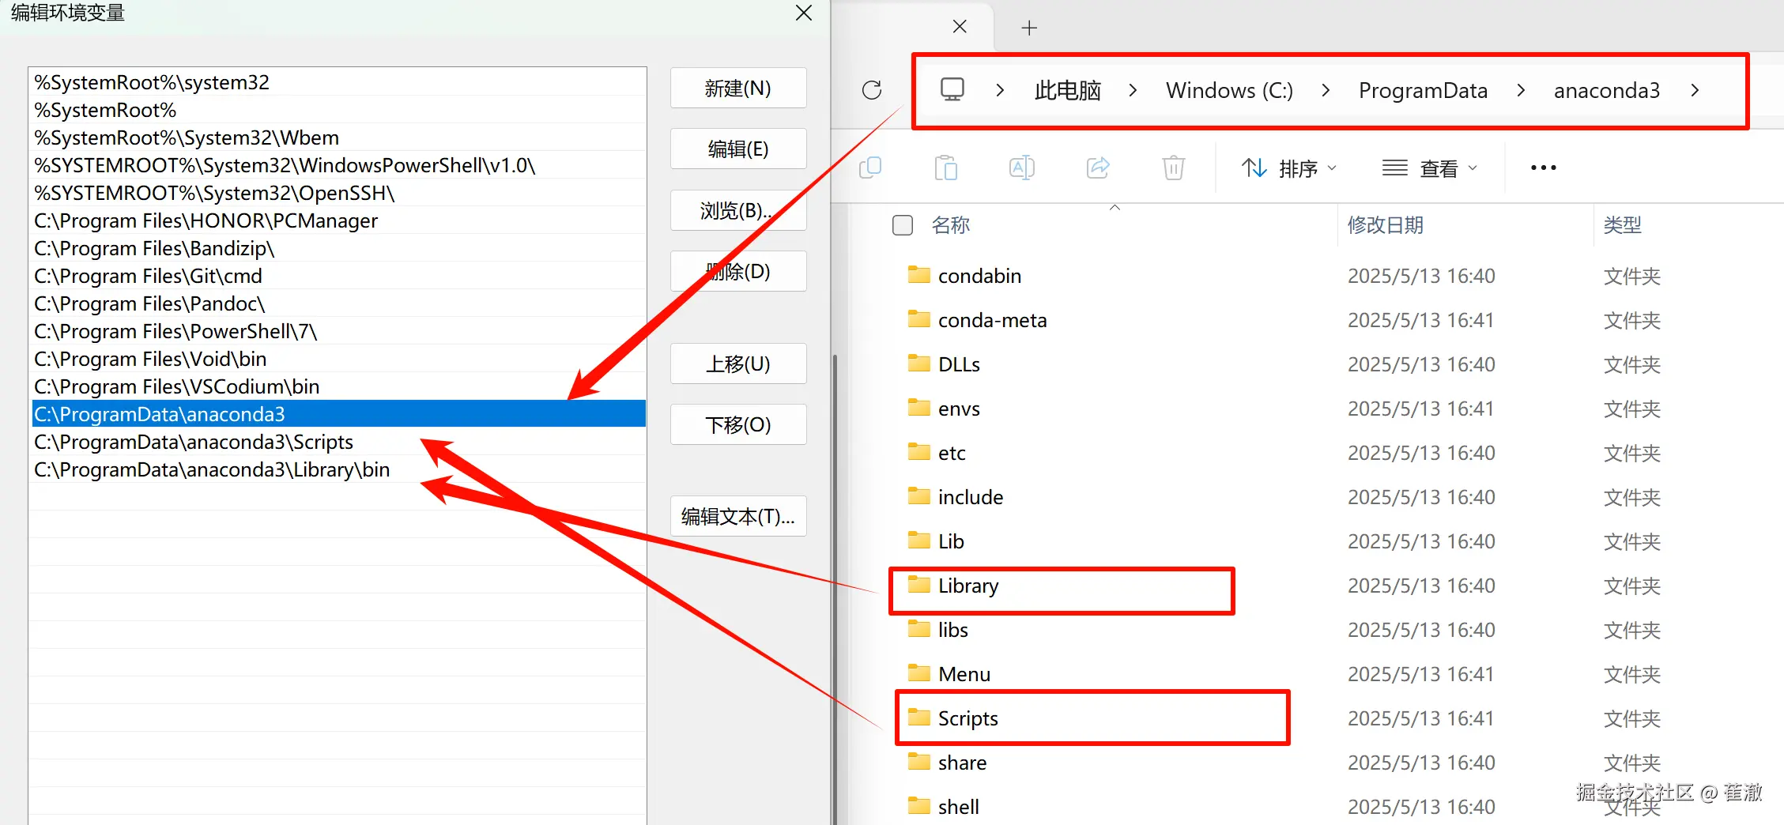Open the 查看 view dropdown
Viewport: 1784px width, 825px height.
pyautogui.click(x=1429, y=168)
